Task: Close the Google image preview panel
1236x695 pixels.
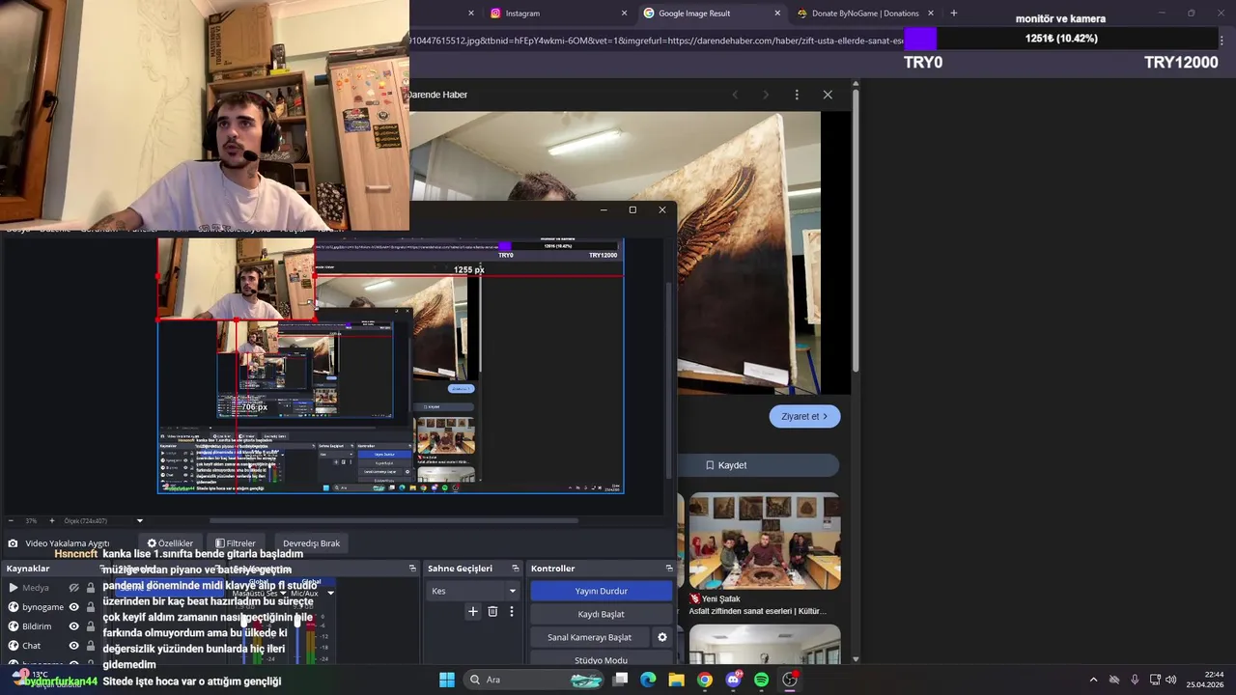Action: [x=828, y=95]
